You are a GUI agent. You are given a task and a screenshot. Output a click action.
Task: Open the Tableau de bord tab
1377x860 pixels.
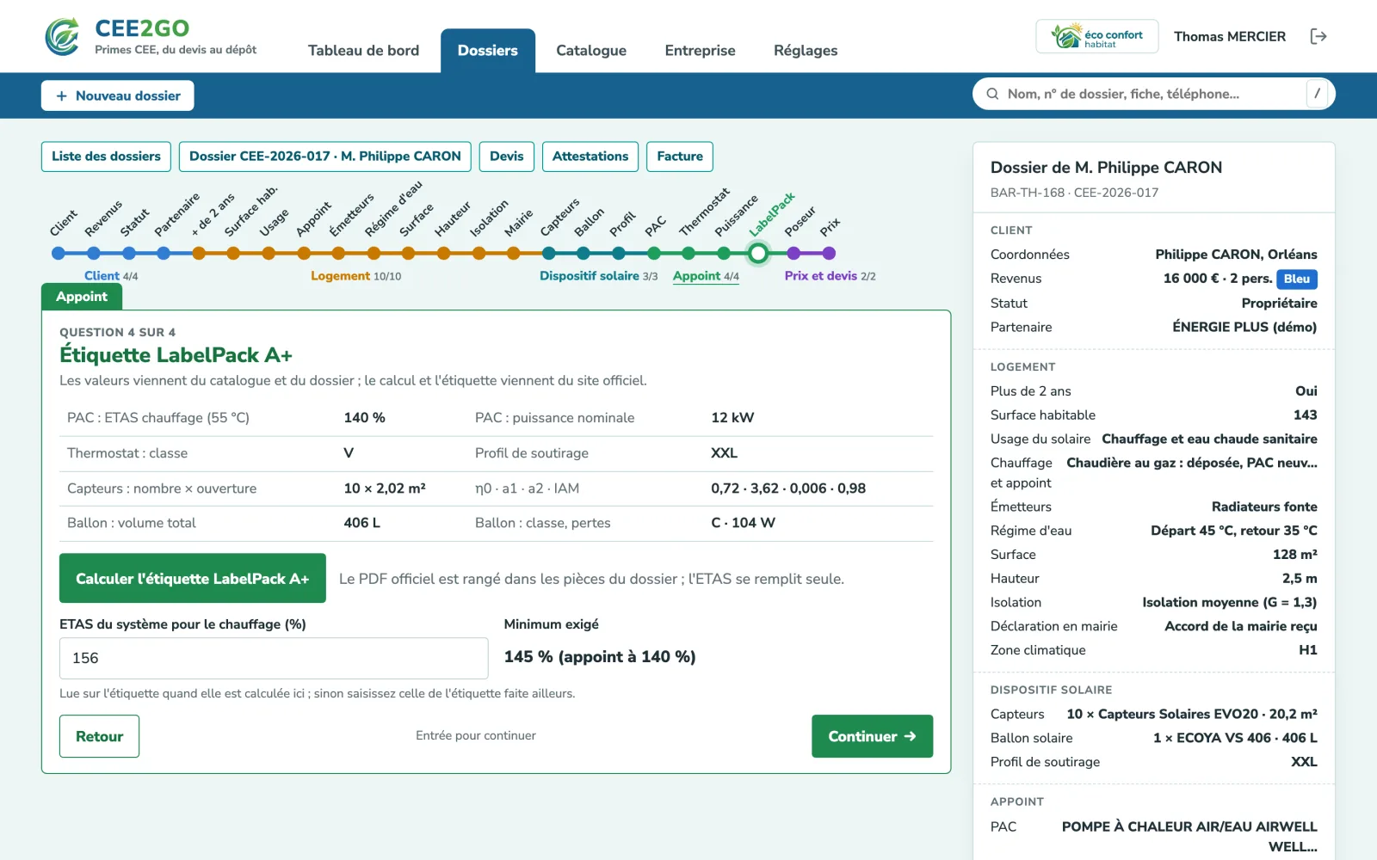(363, 50)
